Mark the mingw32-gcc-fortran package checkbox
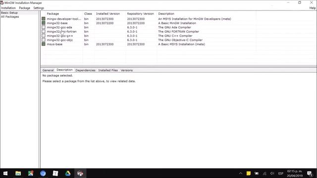The width and height of the screenshot is (317, 178). [x=44, y=31]
